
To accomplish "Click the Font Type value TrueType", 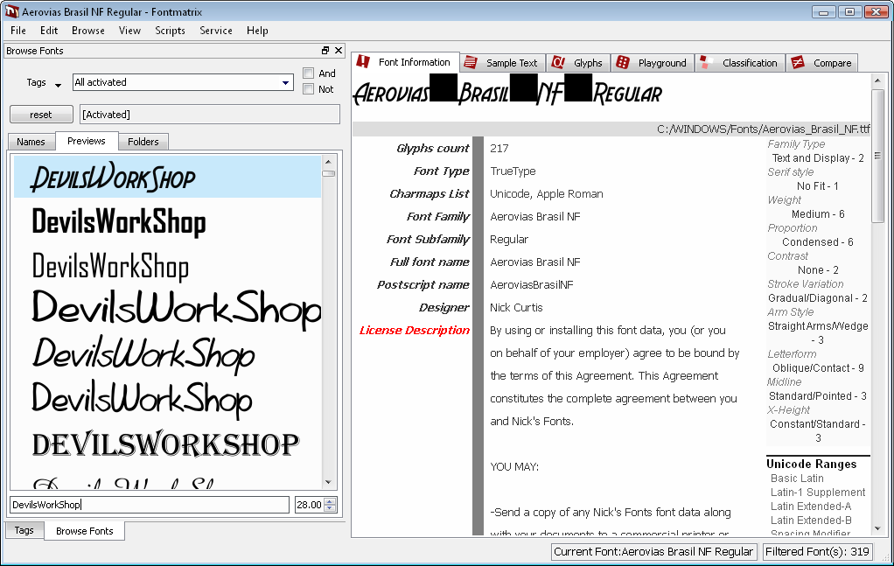I will 513,171.
